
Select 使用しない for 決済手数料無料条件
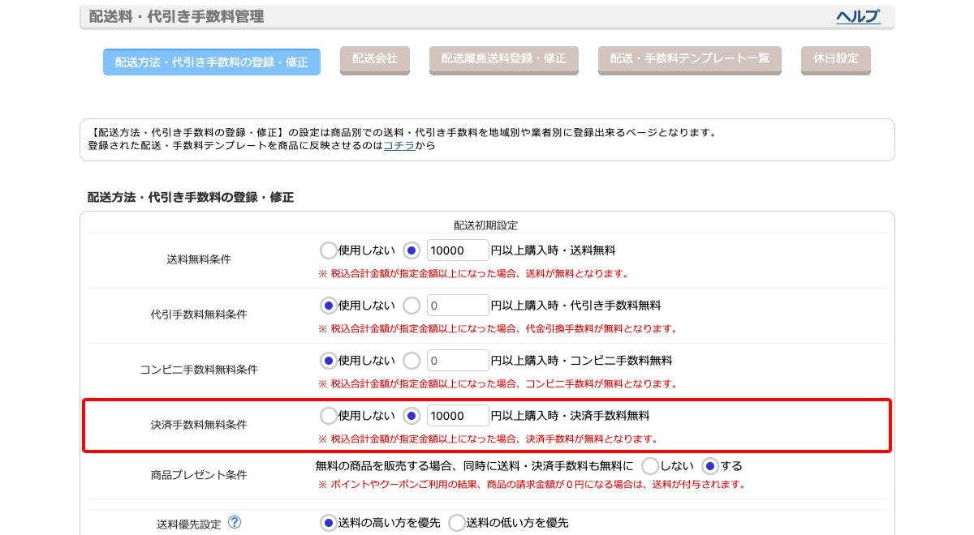[329, 416]
